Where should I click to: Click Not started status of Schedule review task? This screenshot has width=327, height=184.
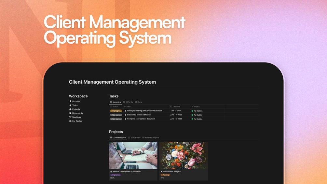[x=116, y=115]
